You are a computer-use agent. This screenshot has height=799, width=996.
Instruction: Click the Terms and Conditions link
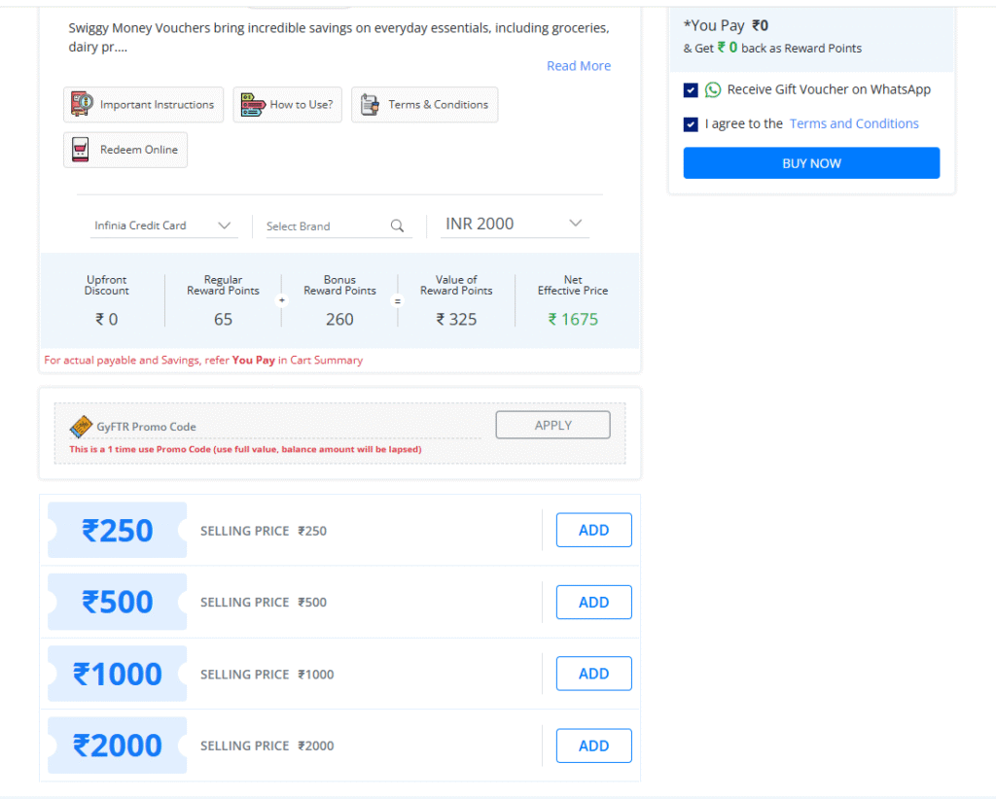[853, 123]
